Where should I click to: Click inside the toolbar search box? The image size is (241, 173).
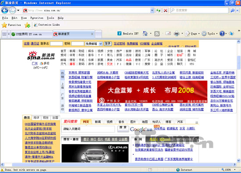(x=199, y=10)
